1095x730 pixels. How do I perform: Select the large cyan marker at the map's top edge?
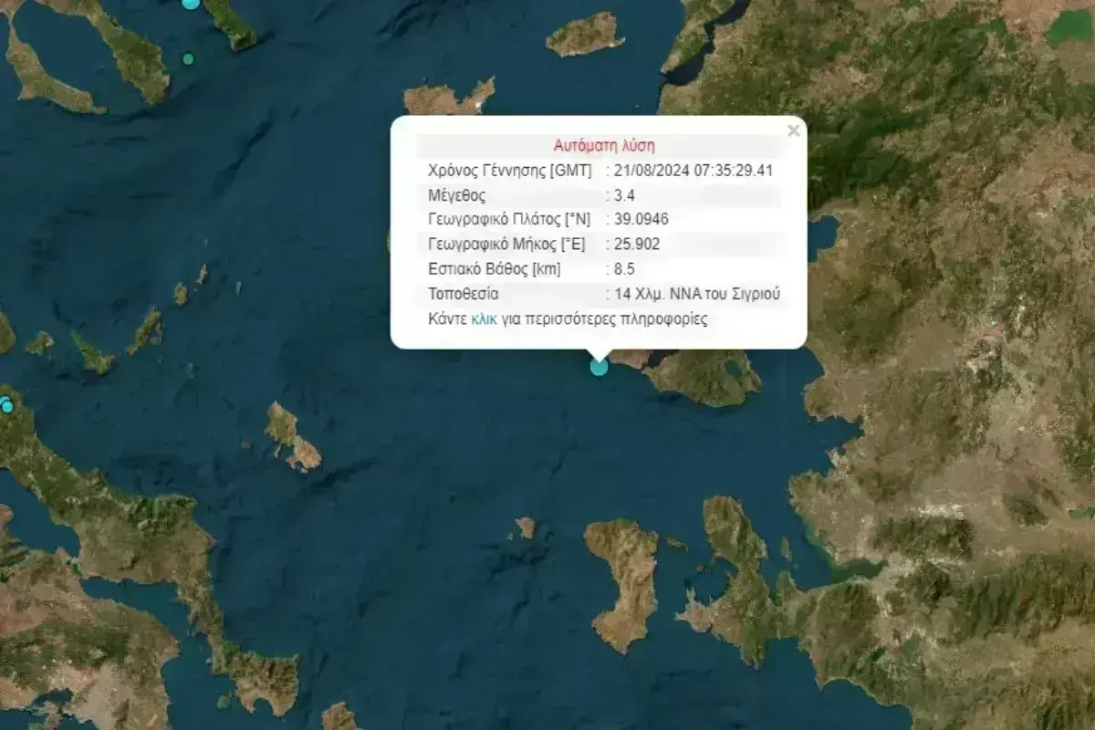pyautogui.click(x=191, y=3)
